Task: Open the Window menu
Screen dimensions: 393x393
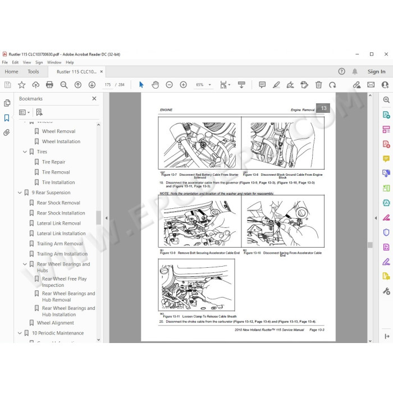Action: click(x=54, y=62)
